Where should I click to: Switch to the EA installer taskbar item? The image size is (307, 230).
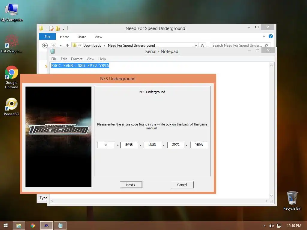[46, 226]
